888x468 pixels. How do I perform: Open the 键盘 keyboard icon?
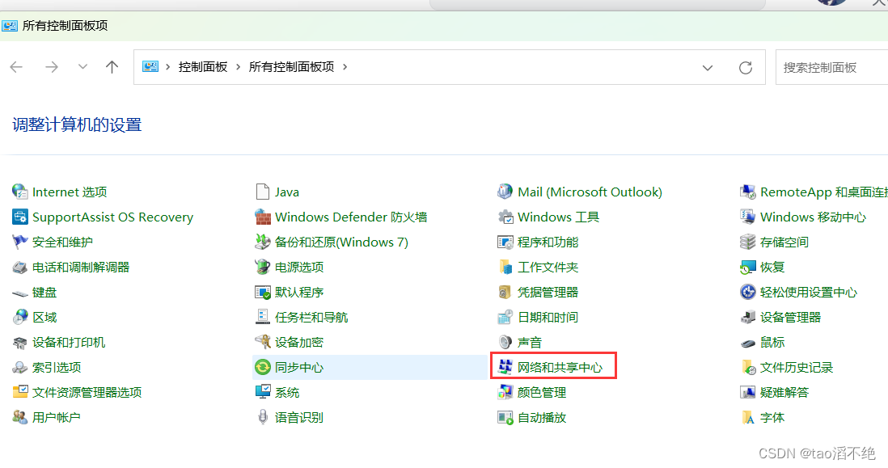(20, 293)
